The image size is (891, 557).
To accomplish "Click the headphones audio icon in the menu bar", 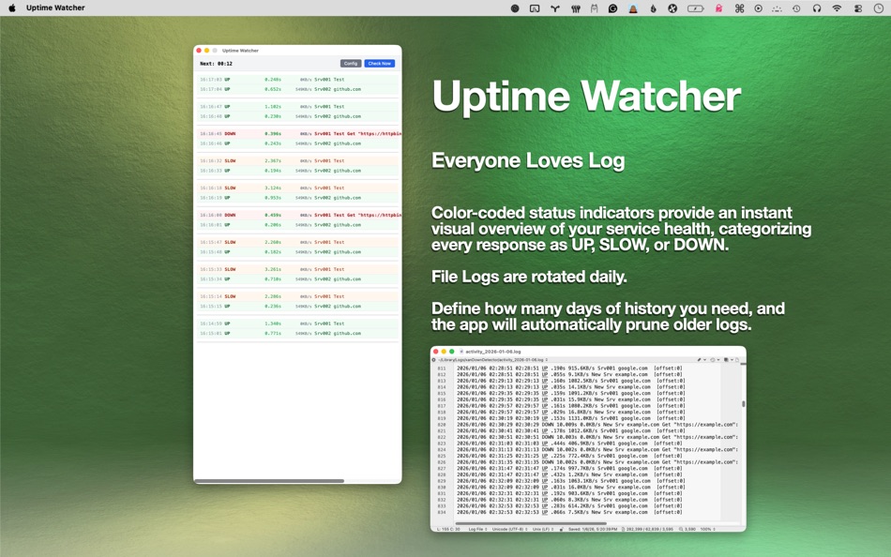I will [818, 8].
